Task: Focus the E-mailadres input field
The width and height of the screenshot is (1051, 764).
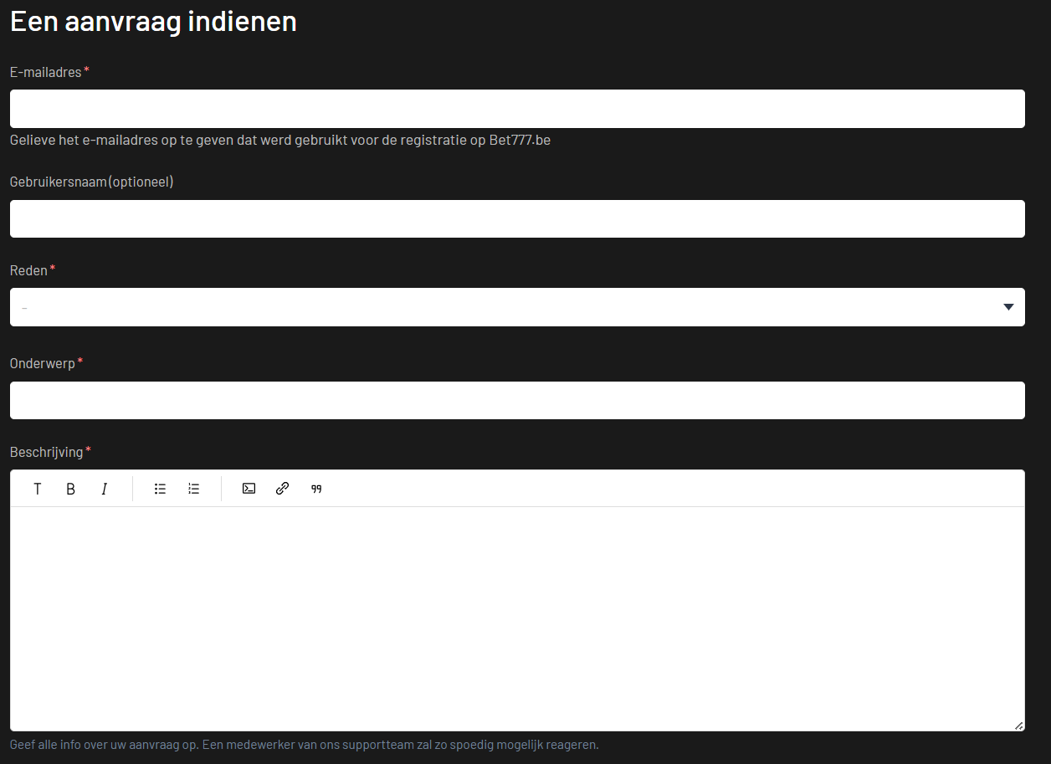Action: point(517,109)
